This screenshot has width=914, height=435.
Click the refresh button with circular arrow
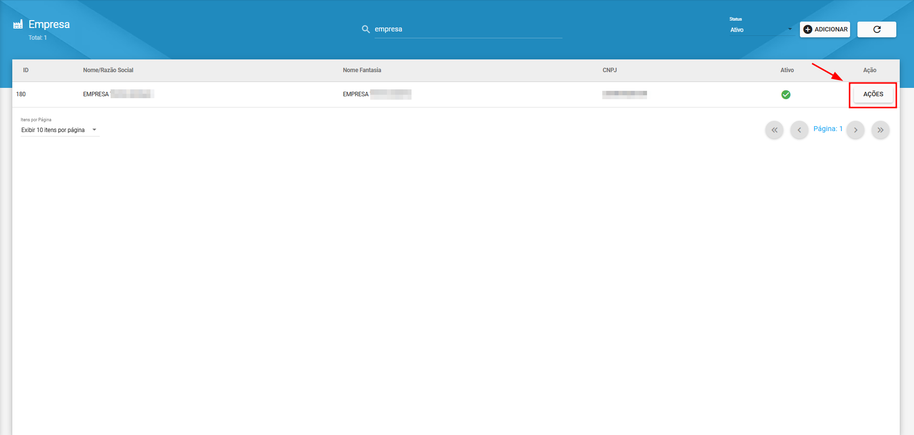tap(877, 29)
